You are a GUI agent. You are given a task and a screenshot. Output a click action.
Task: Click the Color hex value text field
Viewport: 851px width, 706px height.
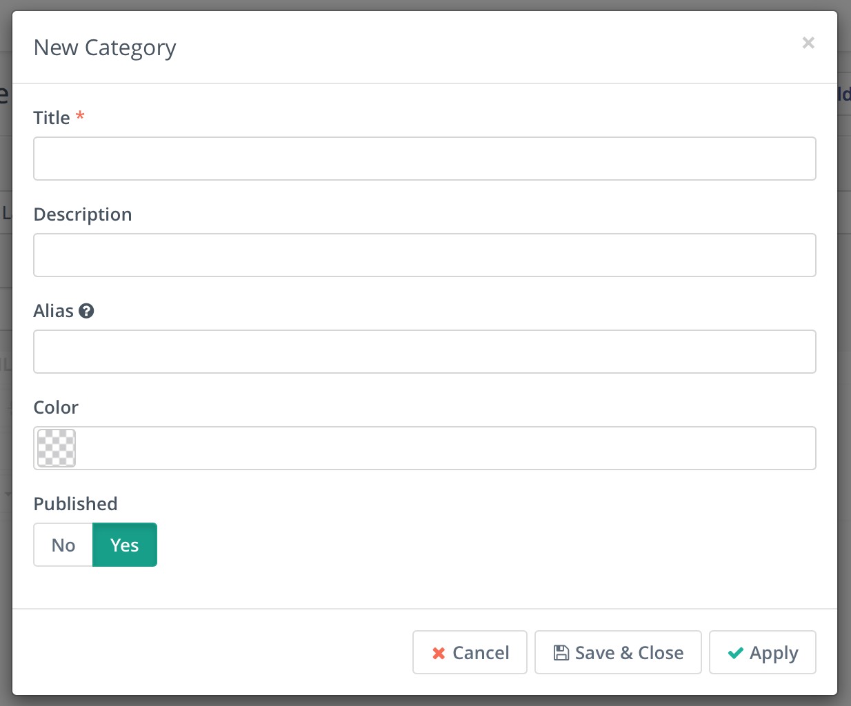coord(445,448)
